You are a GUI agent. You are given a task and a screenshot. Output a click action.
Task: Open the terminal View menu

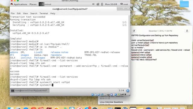(25, 13)
